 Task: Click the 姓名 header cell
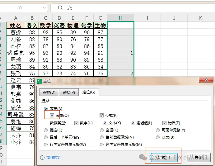click(16, 25)
